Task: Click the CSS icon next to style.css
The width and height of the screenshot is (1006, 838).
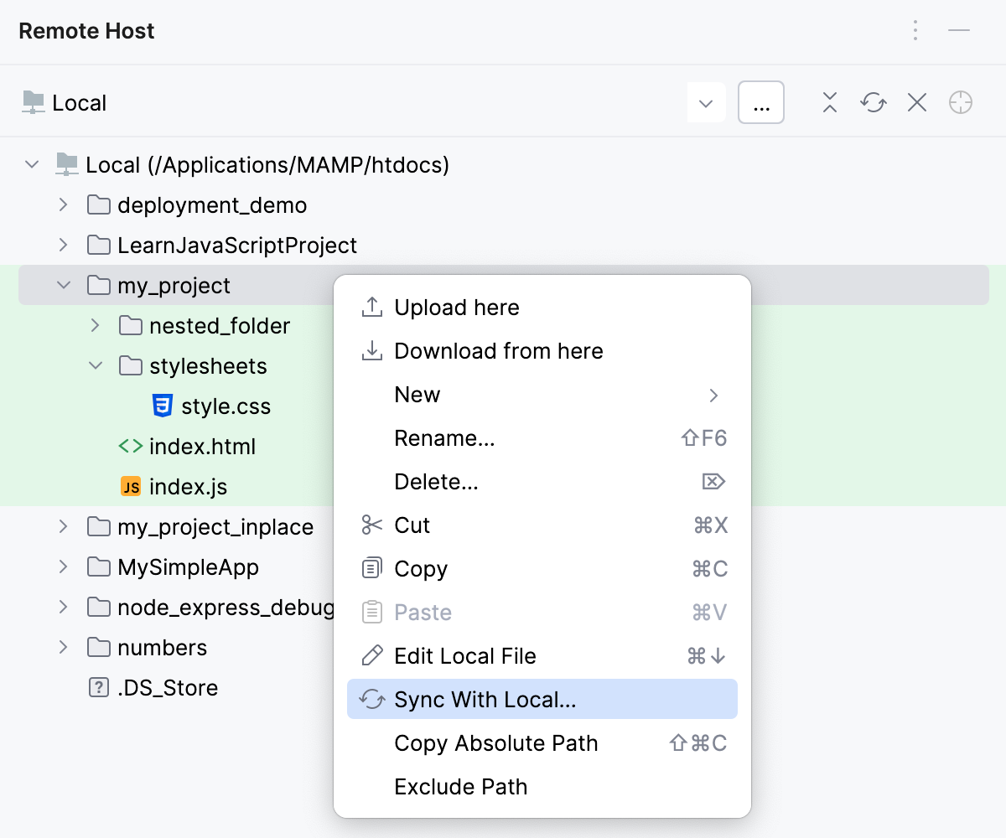Action: pyautogui.click(x=165, y=406)
